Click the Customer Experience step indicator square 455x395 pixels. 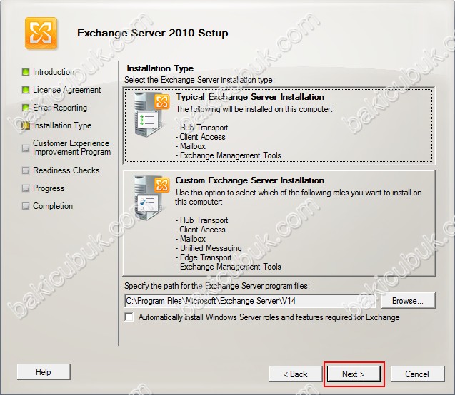pyautogui.click(x=26, y=148)
